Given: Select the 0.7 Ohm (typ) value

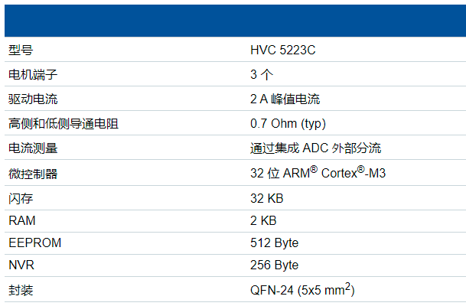Looking at the screenshot, I should click(288, 123).
